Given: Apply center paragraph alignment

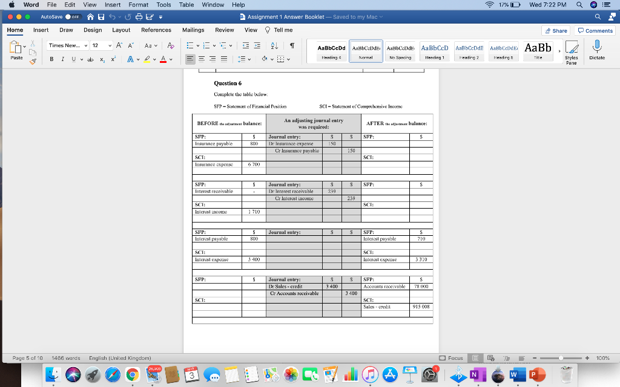Looking at the screenshot, I should click(x=201, y=59).
